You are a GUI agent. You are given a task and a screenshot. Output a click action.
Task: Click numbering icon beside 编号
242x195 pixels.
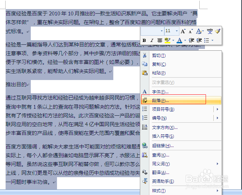point(145,118)
